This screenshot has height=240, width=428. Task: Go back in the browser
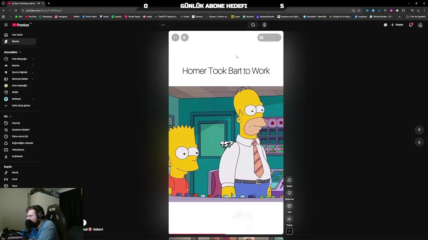(3, 10)
